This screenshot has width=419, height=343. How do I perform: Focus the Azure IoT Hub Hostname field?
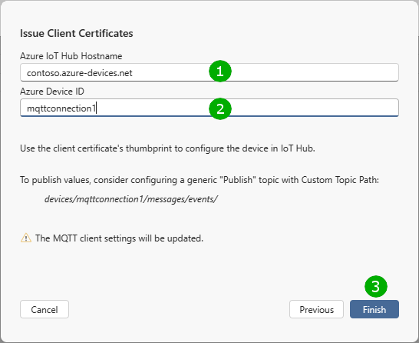click(209, 72)
